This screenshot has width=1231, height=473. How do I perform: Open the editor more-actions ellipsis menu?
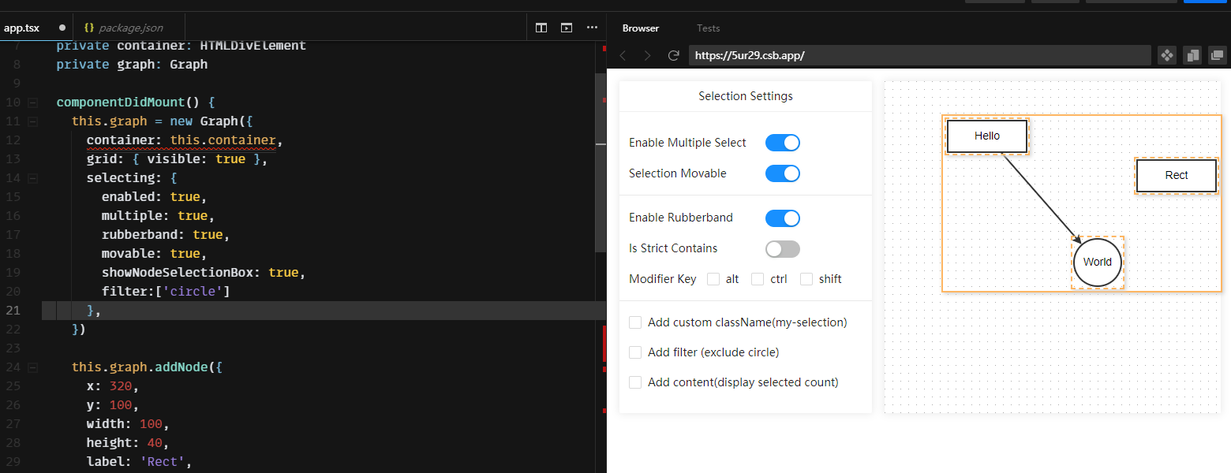coord(592,27)
